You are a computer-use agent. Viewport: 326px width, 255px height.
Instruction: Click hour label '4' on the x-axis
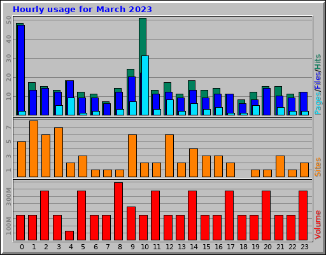pos(71,247)
